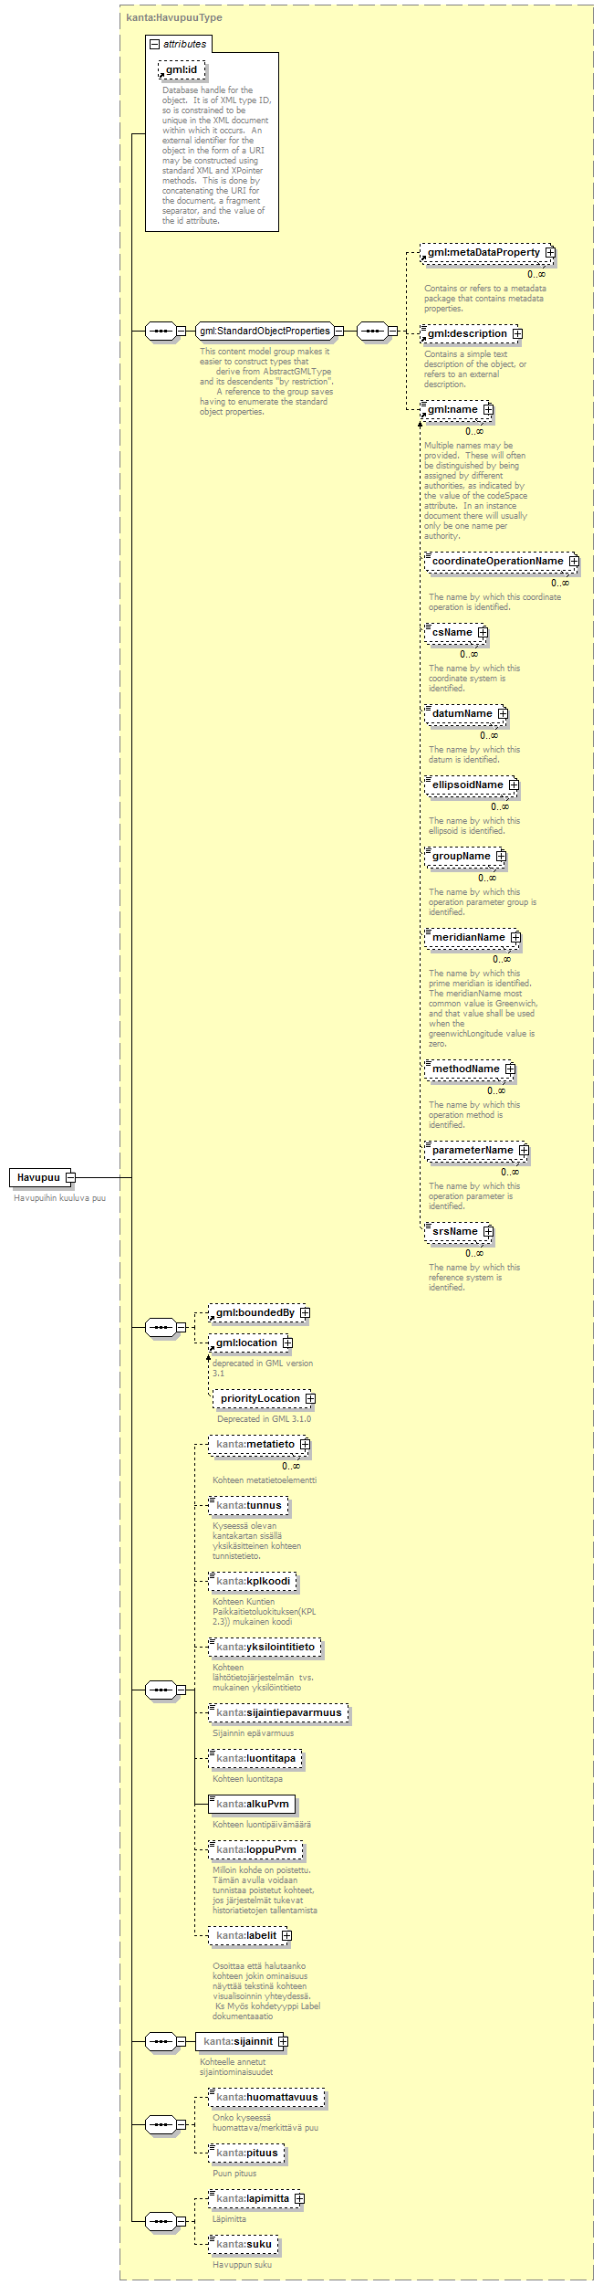The image size is (603, 2285).
Task: Collapse the Havupuu root element
Action: [x=70, y=1177]
